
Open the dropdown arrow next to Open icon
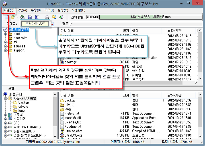tap(17, 17)
